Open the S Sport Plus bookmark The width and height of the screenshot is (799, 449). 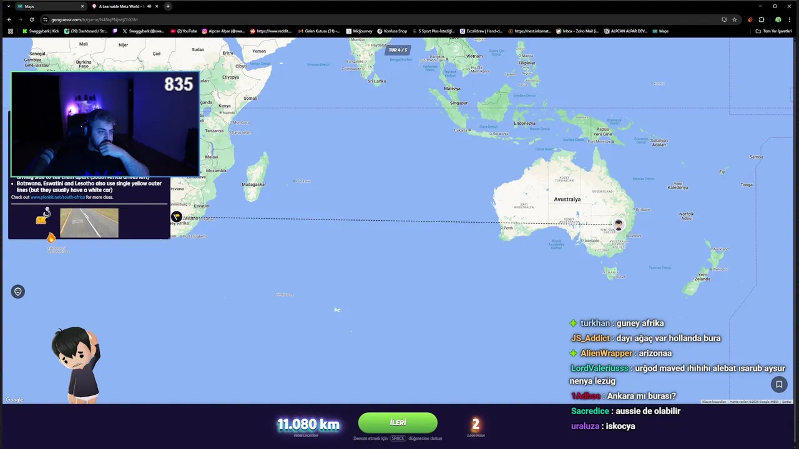pyautogui.click(x=434, y=31)
